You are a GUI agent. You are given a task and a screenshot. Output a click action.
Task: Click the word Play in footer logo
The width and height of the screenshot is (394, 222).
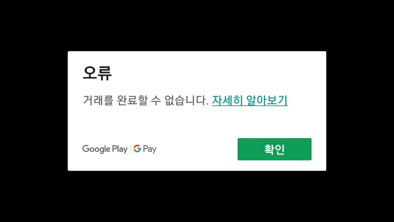coord(120,149)
